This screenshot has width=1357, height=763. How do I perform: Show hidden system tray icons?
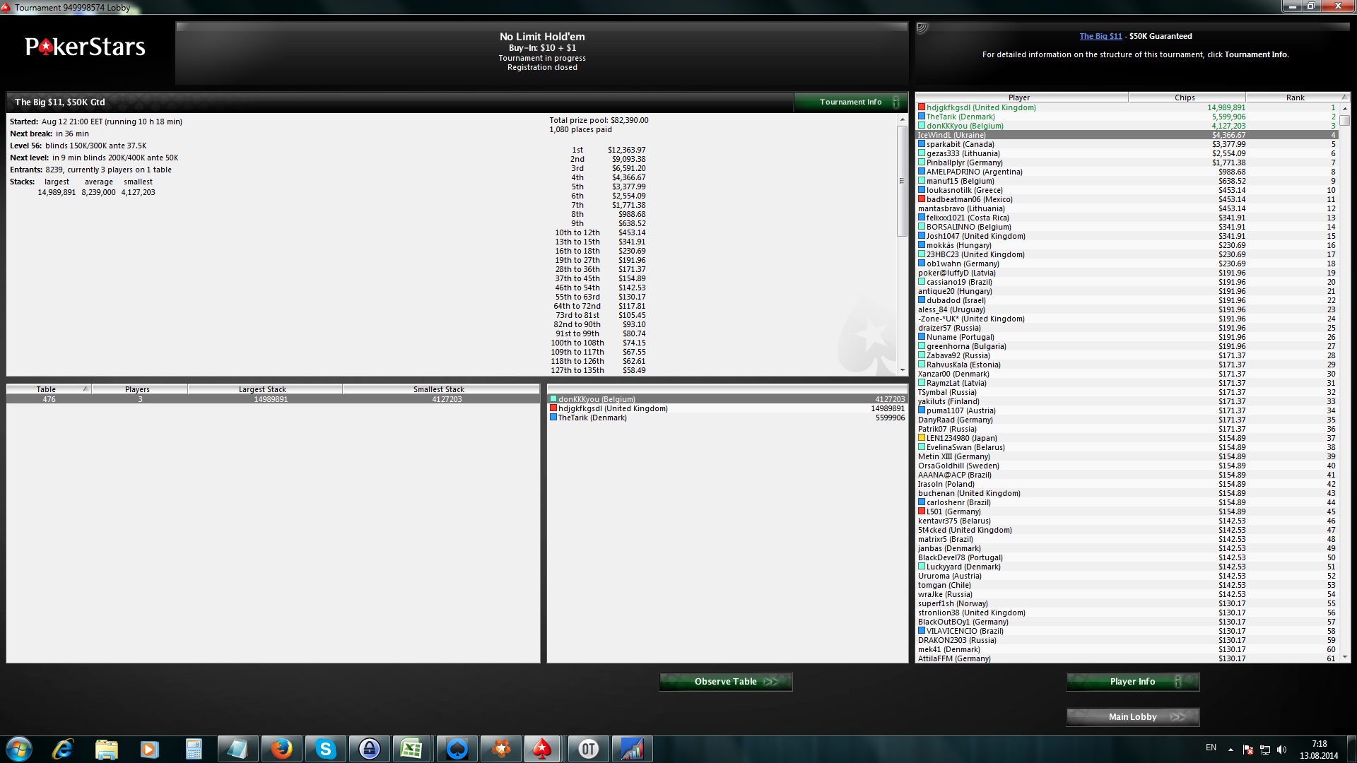click(1230, 750)
